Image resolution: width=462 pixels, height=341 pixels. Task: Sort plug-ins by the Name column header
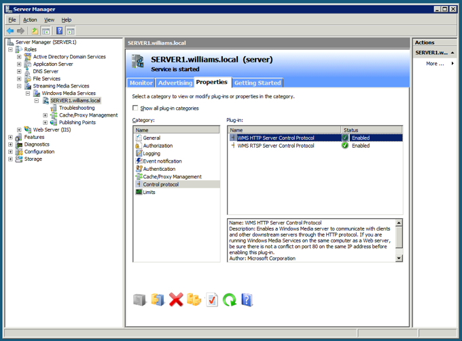284,130
